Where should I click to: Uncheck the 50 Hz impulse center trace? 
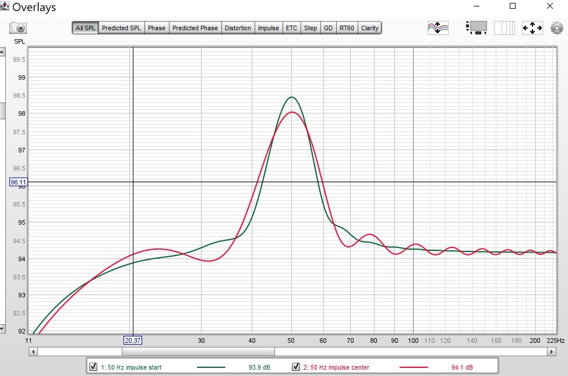pos(295,367)
